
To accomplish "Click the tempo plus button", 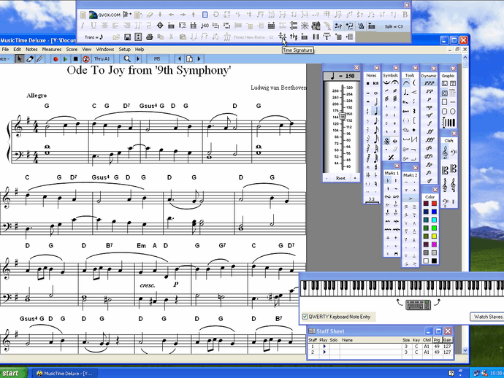I will pyautogui.click(x=355, y=178).
